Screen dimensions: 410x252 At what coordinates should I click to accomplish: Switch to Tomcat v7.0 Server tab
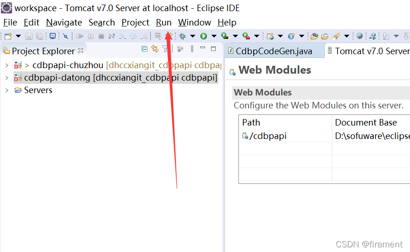[x=368, y=51]
